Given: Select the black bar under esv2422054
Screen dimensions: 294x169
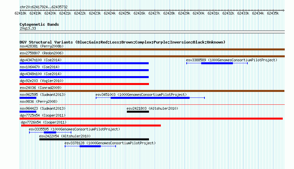Looking at the screenshot, I should click(x=94, y=139).
